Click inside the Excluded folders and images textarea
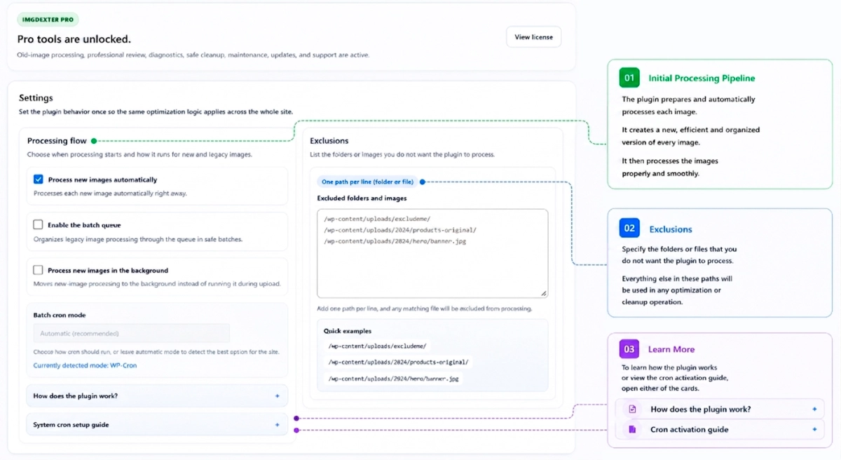 tap(432, 253)
